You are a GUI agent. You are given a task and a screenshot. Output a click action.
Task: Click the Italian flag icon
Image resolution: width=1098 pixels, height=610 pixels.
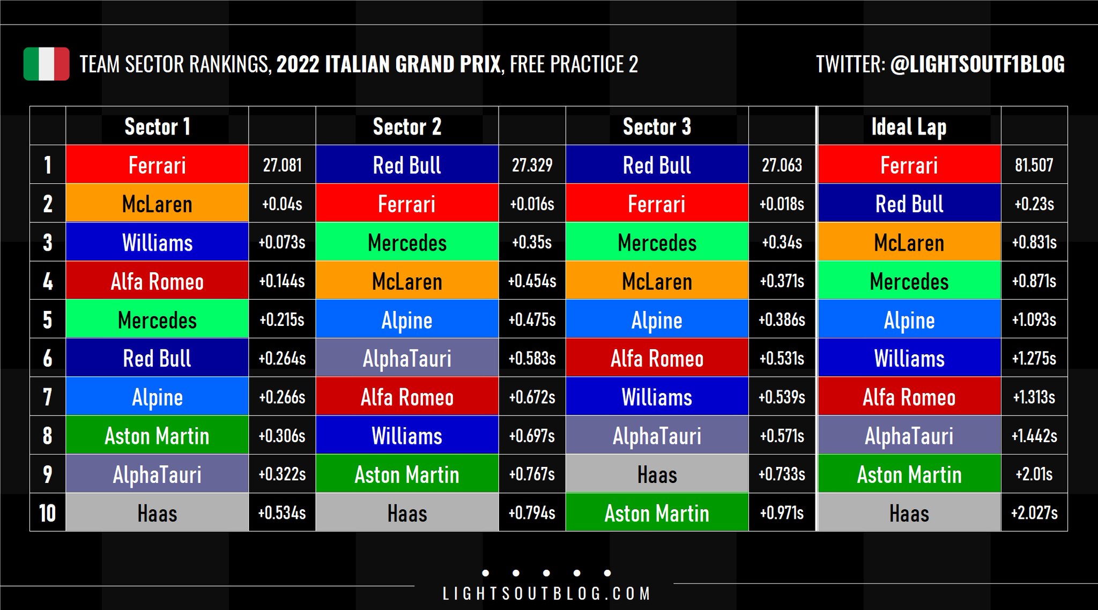point(46,64)
